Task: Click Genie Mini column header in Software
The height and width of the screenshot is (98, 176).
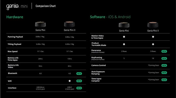Action: pos(124,31)
